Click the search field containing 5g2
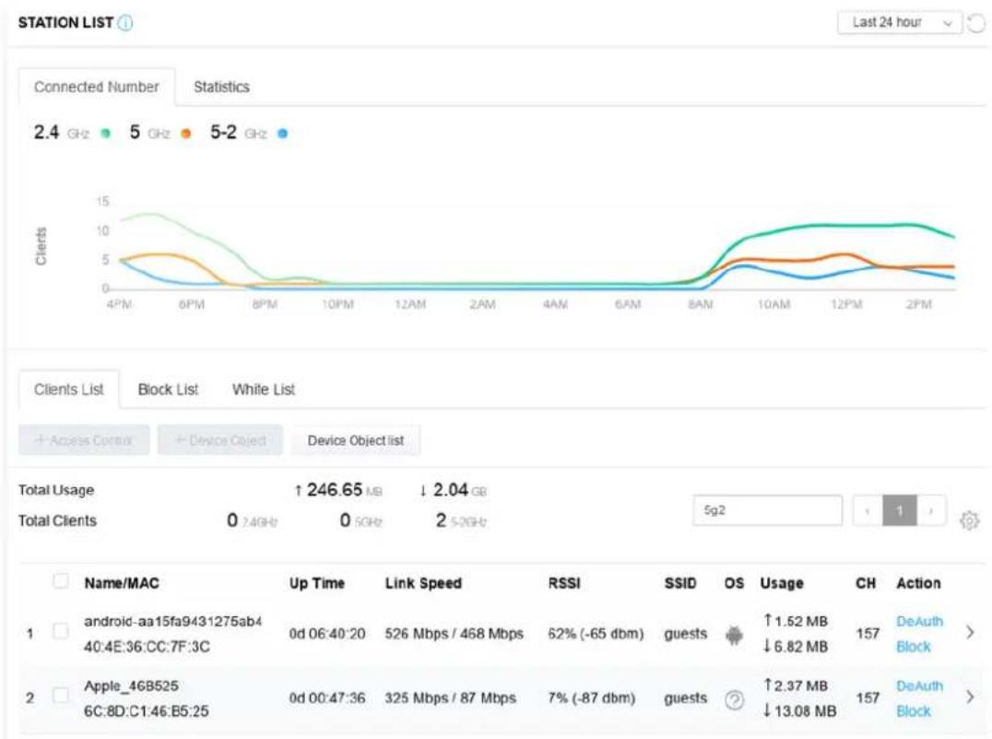 point(767,510)
